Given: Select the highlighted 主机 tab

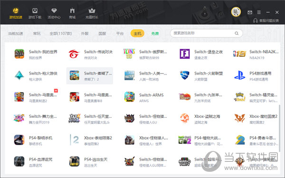Looking at the screenshot, I should coord(137,33).
